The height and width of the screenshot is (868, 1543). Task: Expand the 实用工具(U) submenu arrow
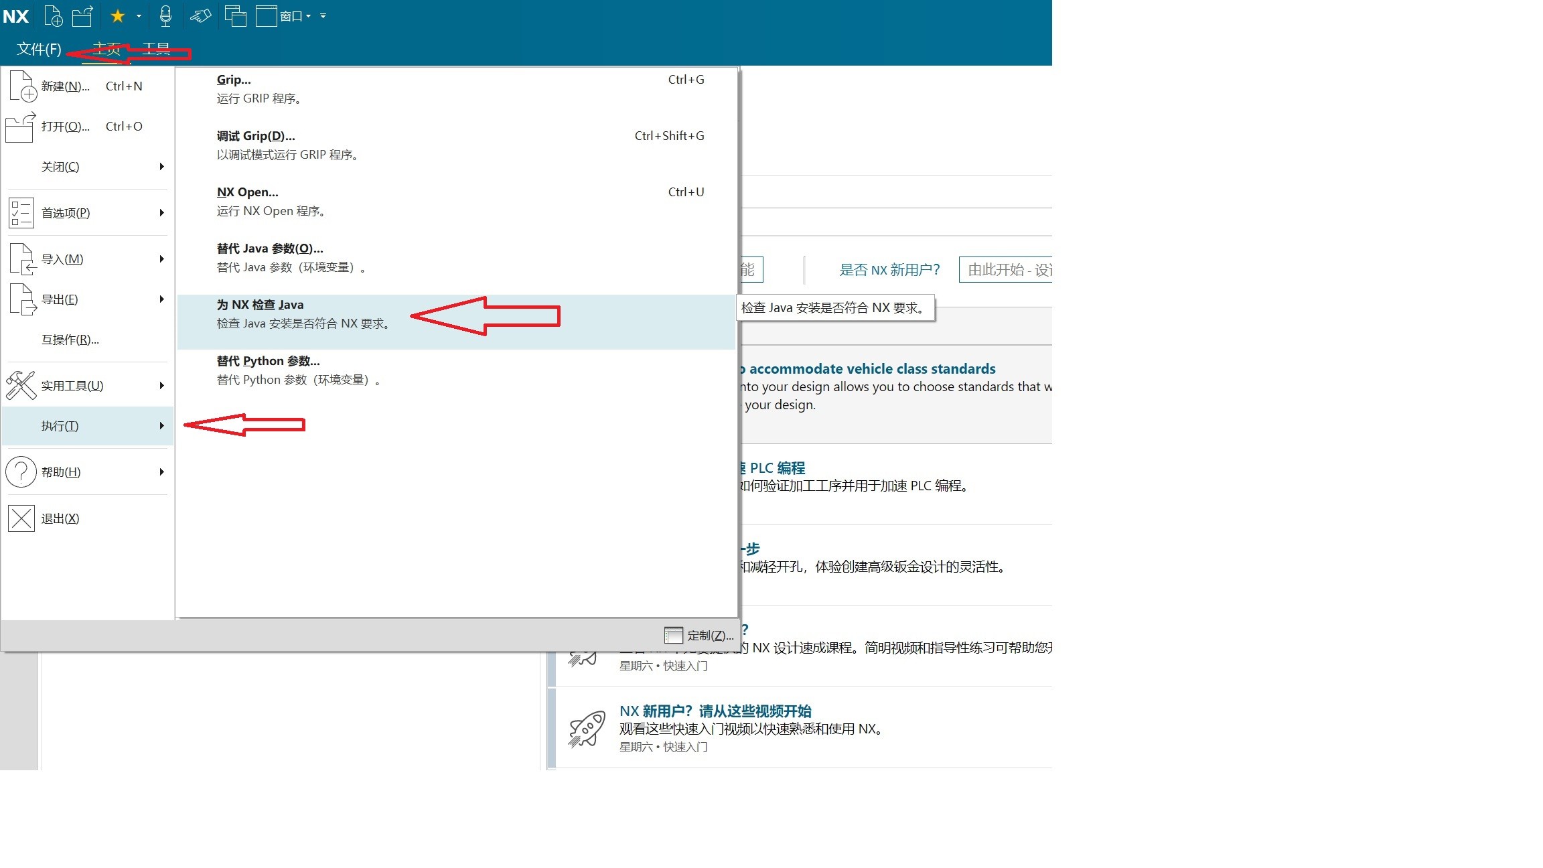161,386
